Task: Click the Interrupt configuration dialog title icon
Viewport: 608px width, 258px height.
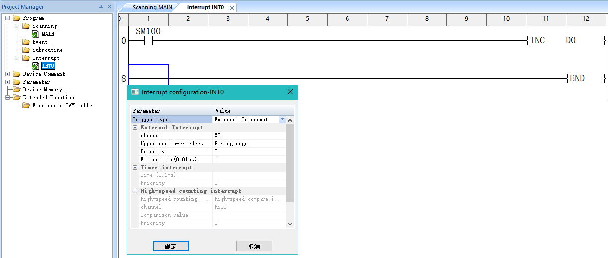Action: (135, 92)
